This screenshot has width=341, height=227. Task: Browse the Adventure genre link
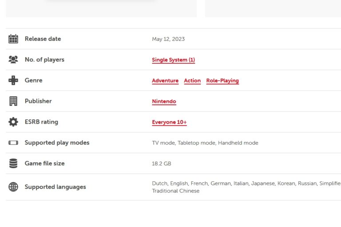pyautogui.click(x=165, y=81)
